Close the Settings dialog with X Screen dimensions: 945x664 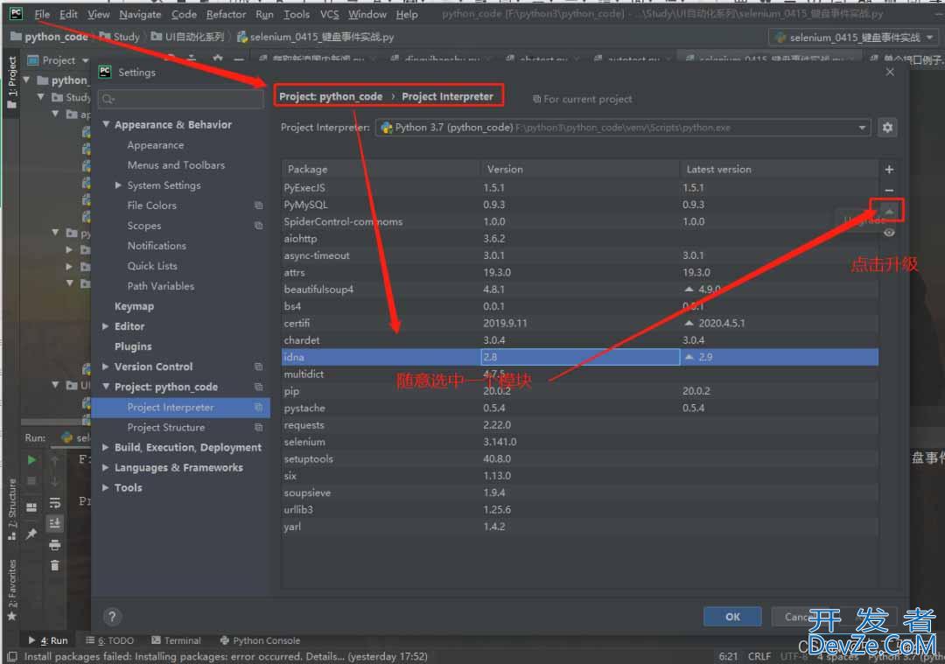890,73
